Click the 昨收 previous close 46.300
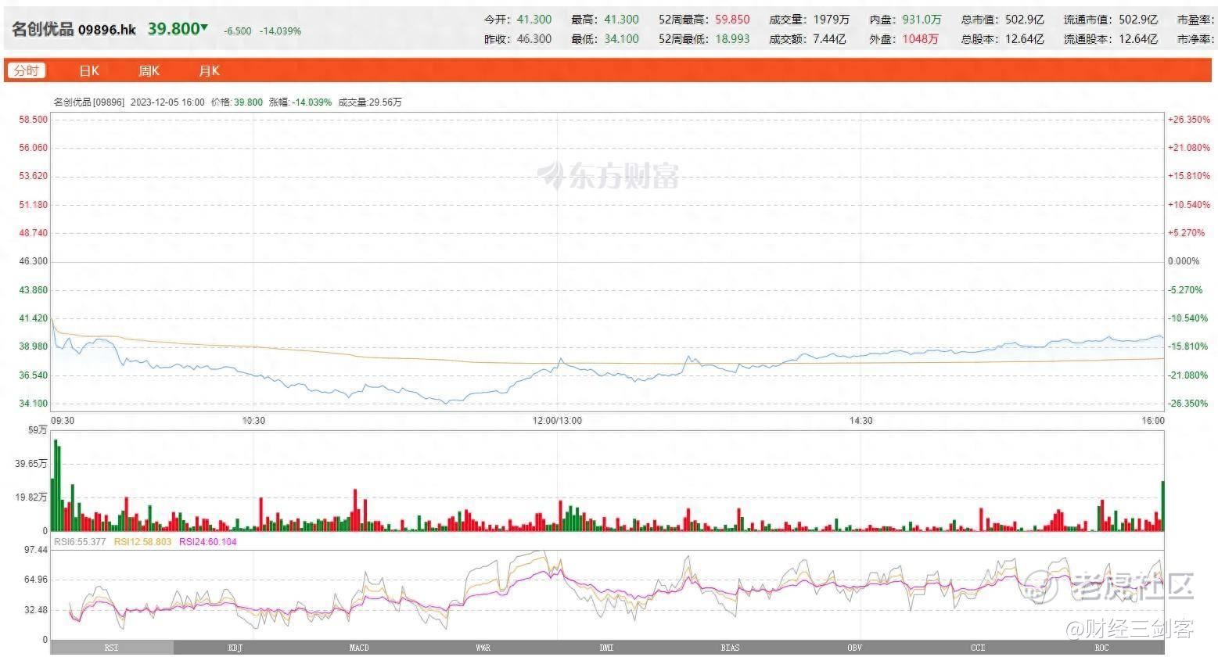 pos(534,38)
